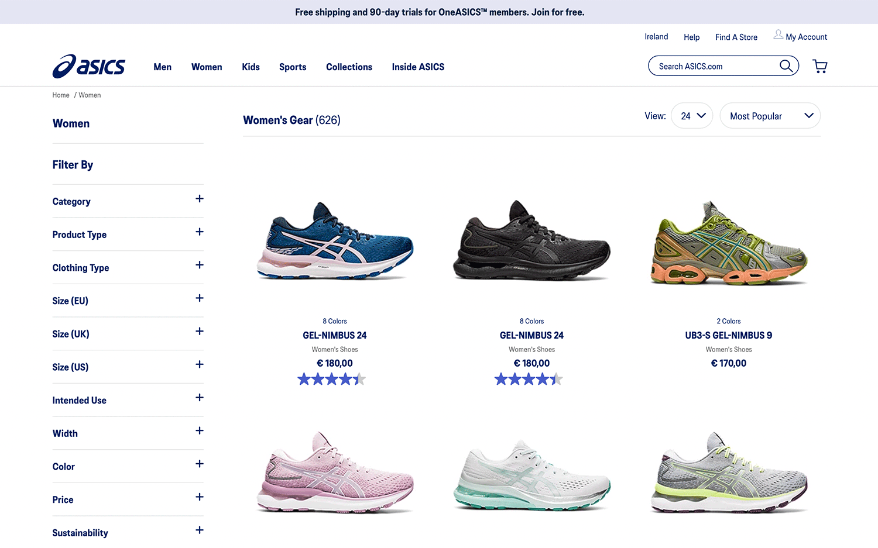
Task: Expand the Color filter
Action: [x=128, y=466]
